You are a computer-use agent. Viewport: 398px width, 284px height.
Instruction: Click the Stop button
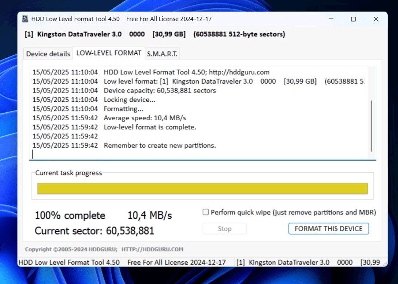click(224, 229)
